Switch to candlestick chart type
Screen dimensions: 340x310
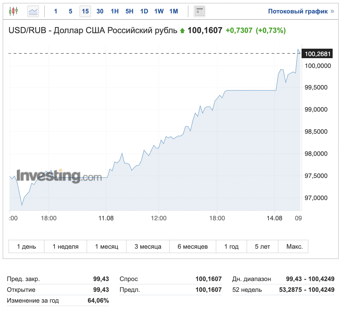[13, 11]
